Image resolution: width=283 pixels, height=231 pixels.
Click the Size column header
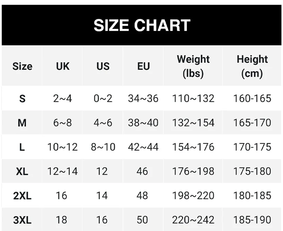(x=22, y=66)
